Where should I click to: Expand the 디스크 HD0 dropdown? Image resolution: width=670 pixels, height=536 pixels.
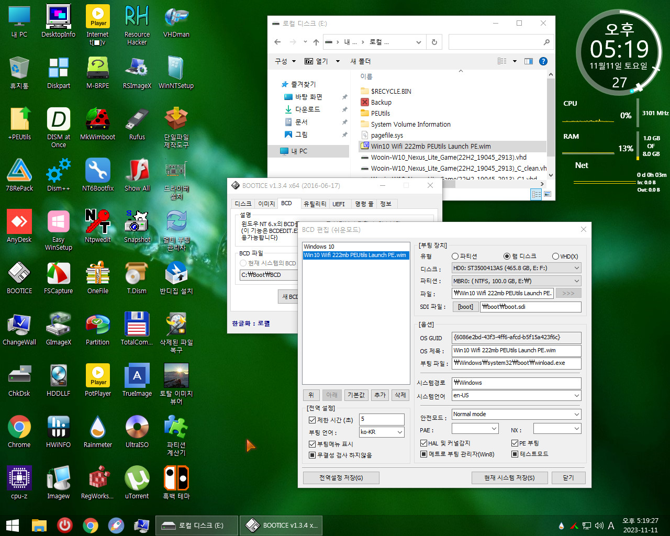point(576,268)
